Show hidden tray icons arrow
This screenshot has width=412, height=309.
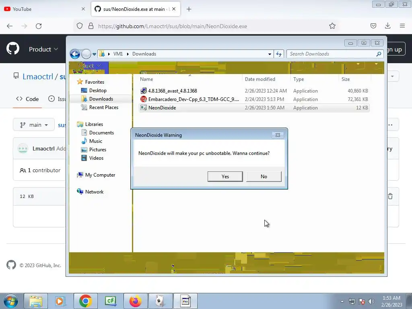coord(342,301)
